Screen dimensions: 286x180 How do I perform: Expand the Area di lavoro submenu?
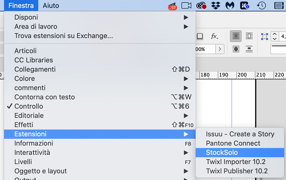point(100,27)
